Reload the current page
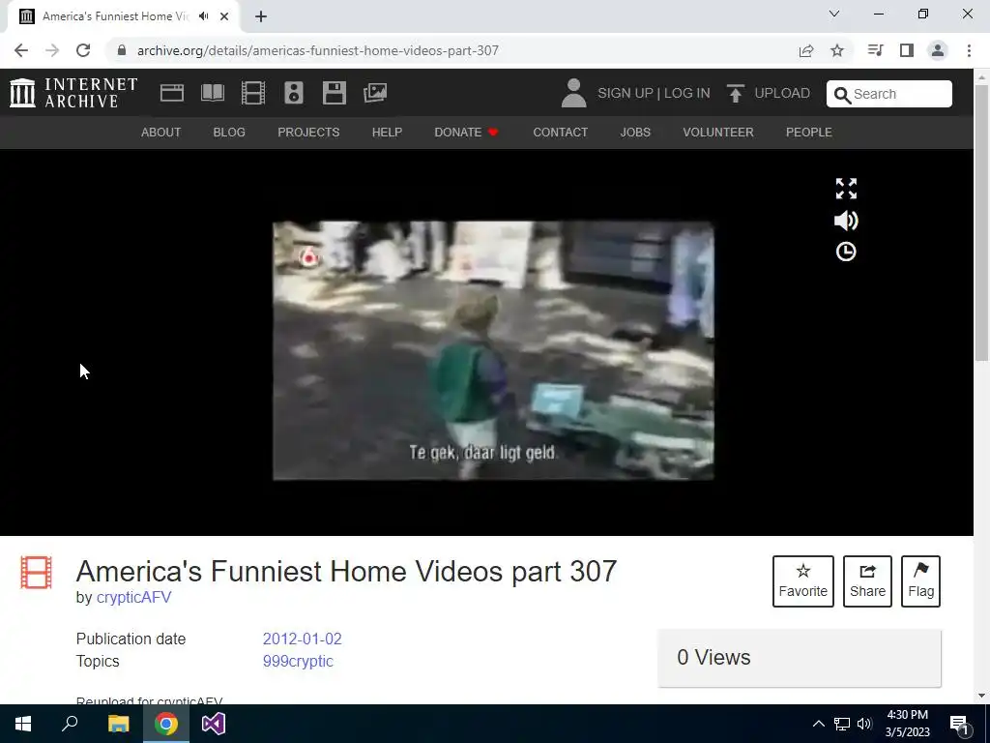 83,50
